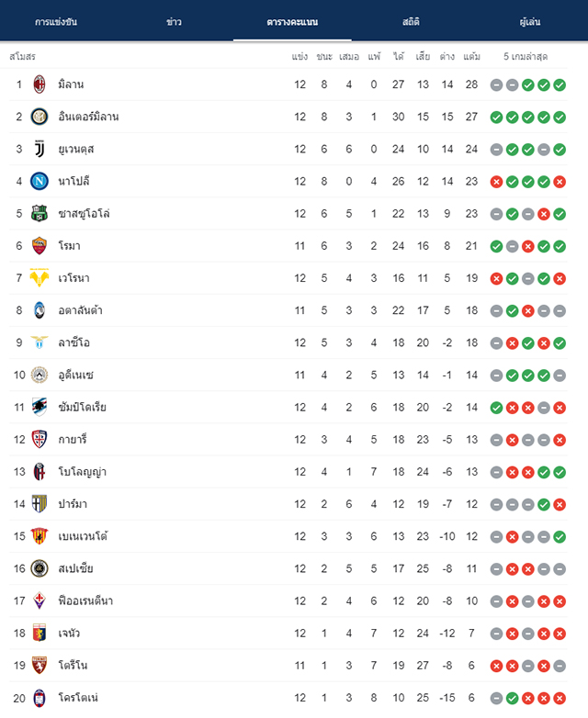Screen dimensions: 588x718
Task: Click the Parma club crest
Action: (x=40, y=504)
